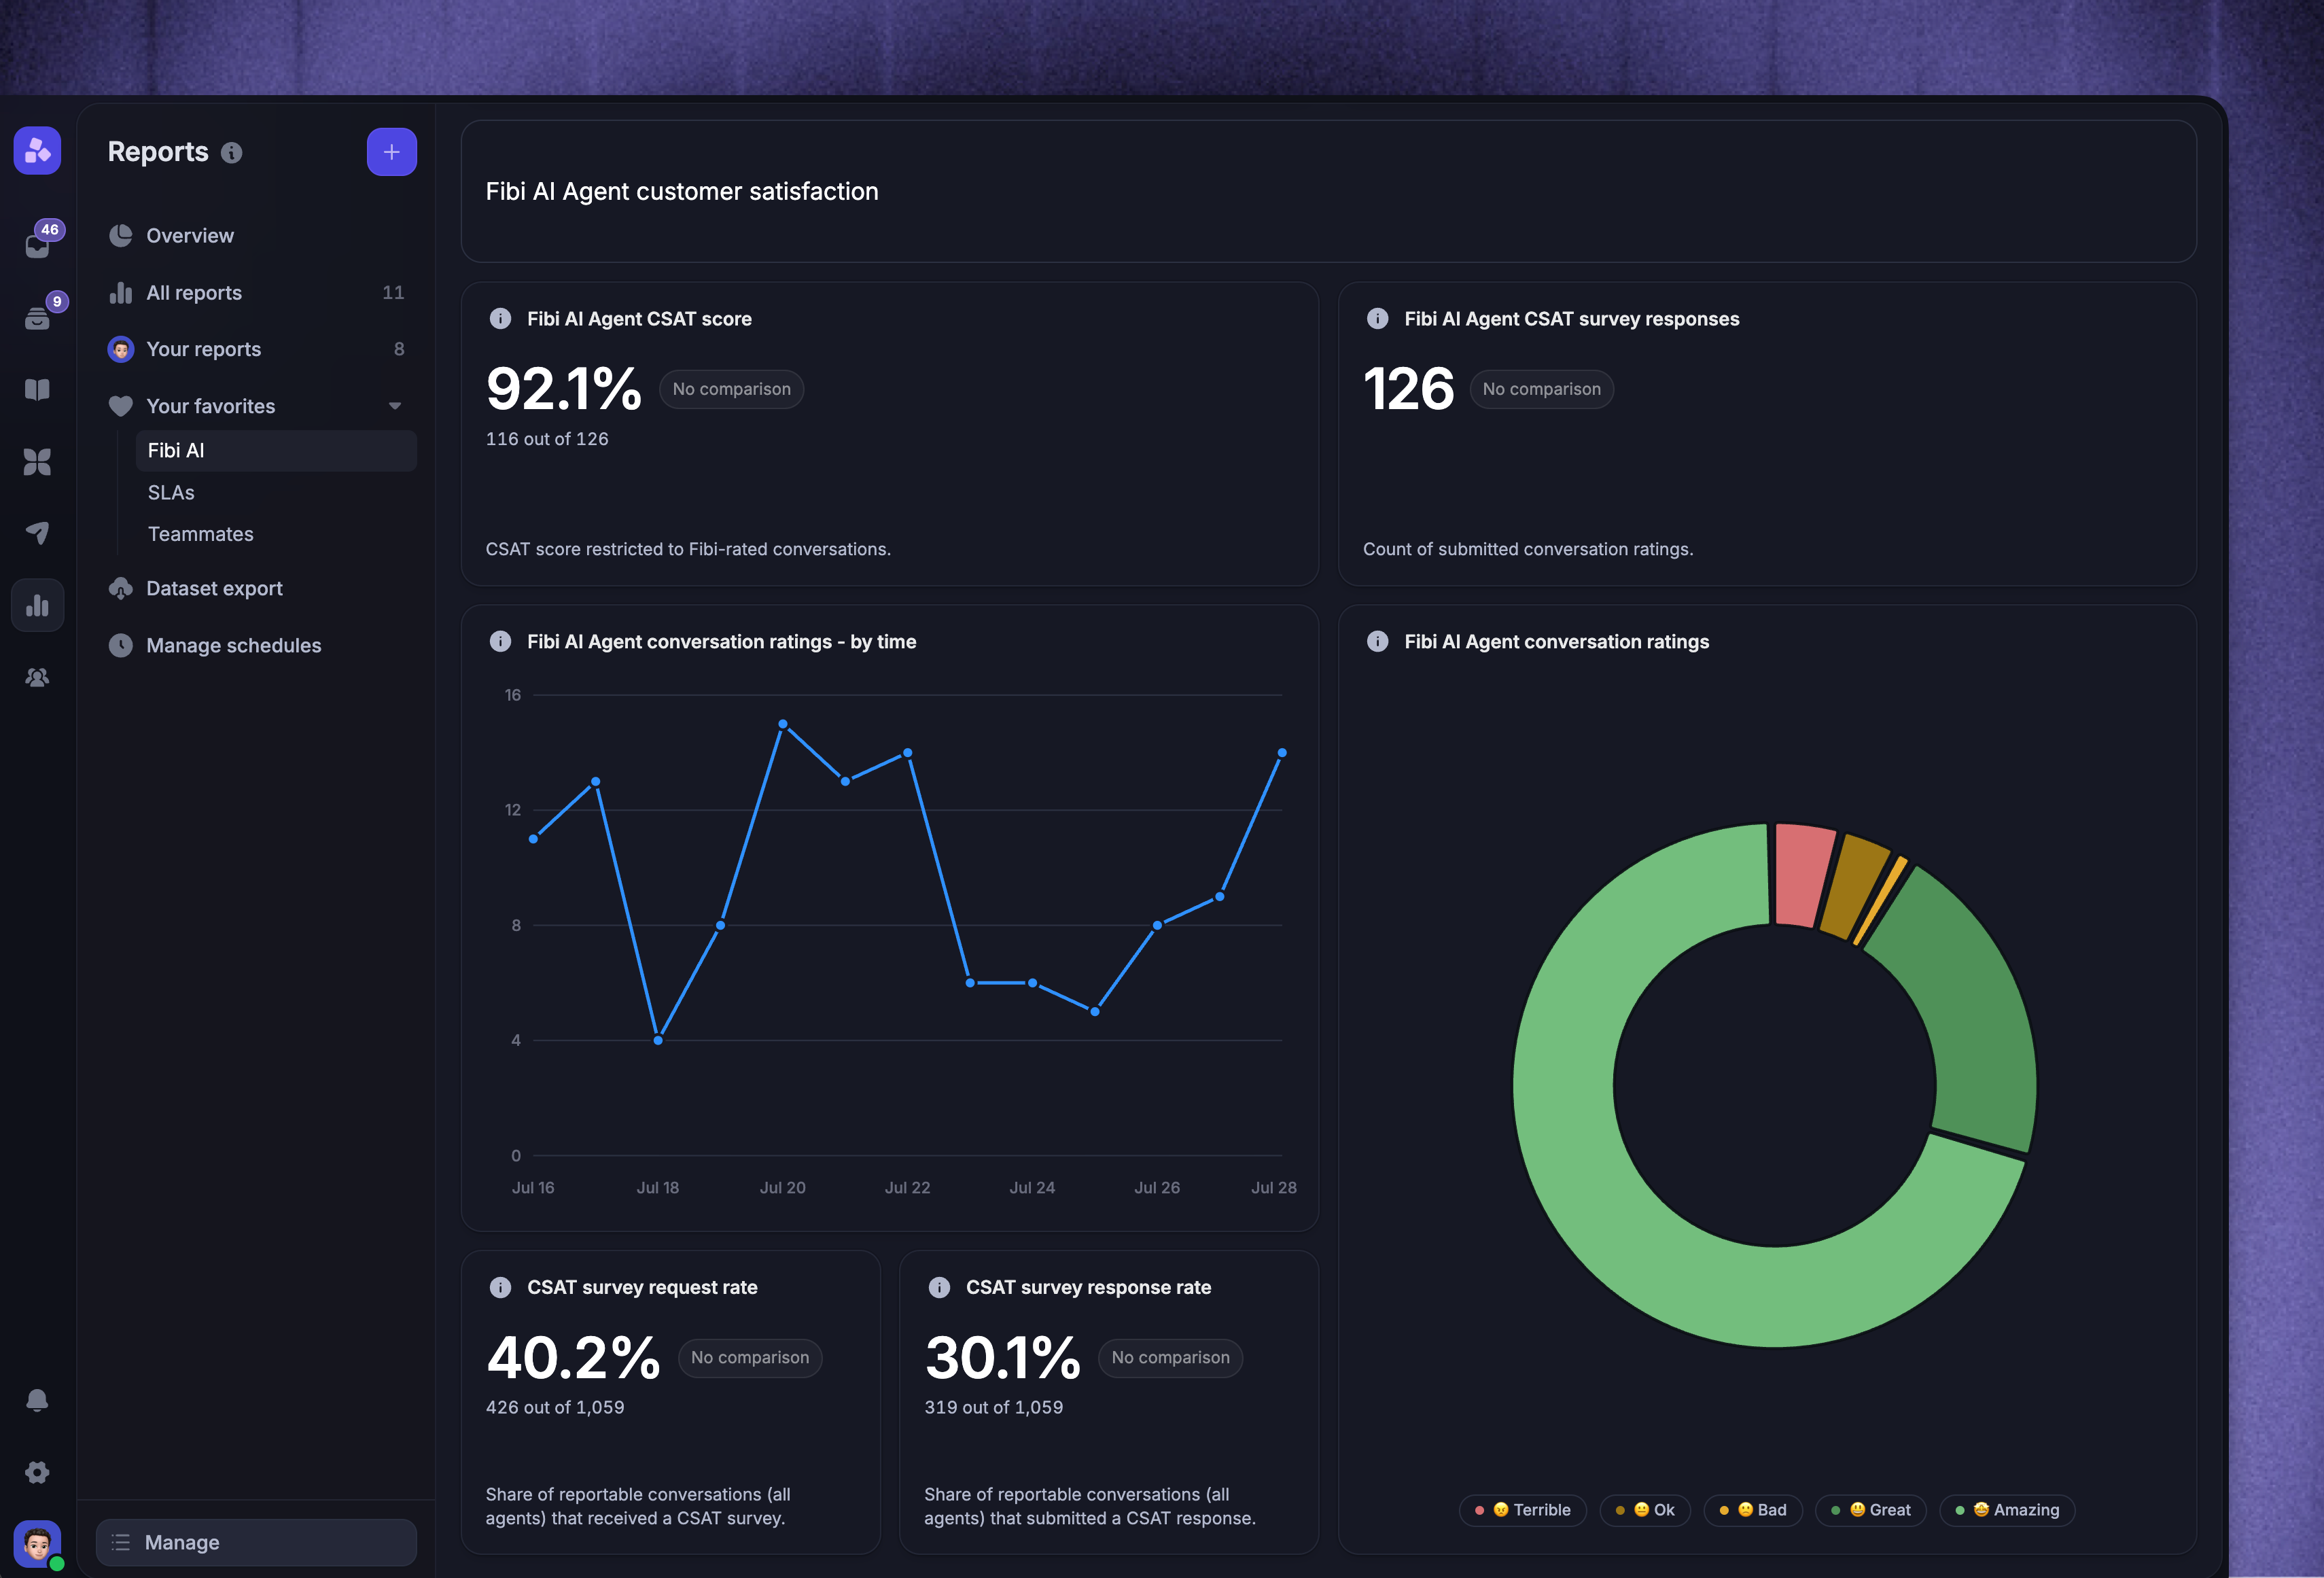The image size is (2324, 1578).
Task: Click the Outbound paper plane icon
Action: click(37, 533)
